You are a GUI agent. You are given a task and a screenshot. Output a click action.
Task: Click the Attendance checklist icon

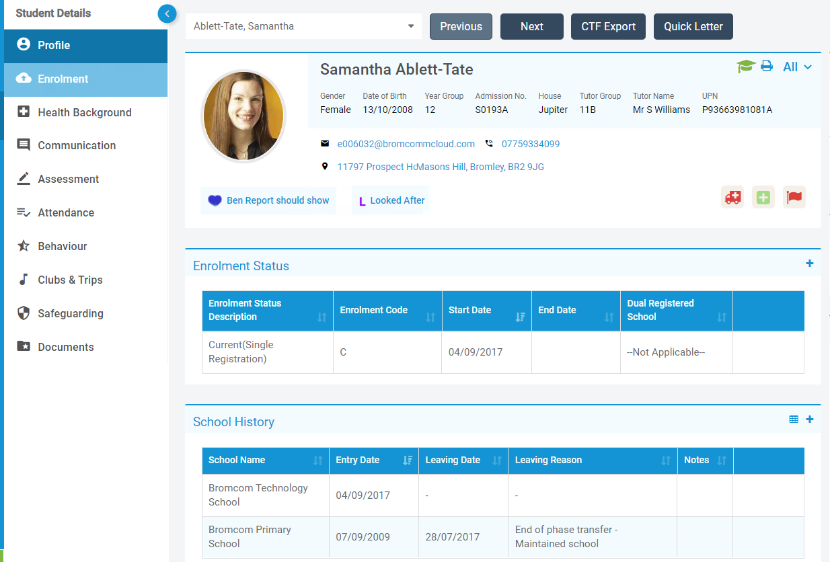[24, 212]
